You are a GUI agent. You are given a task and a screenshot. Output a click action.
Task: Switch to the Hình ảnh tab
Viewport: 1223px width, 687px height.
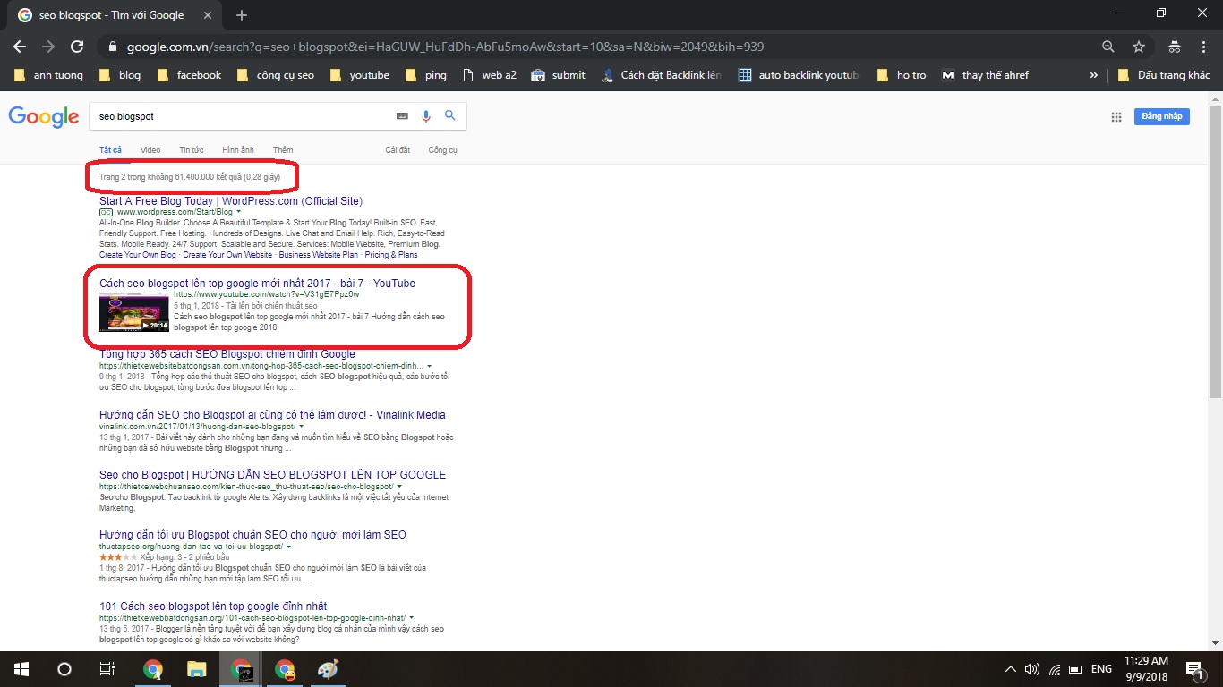pyautogui.click(x=238, y=150)
